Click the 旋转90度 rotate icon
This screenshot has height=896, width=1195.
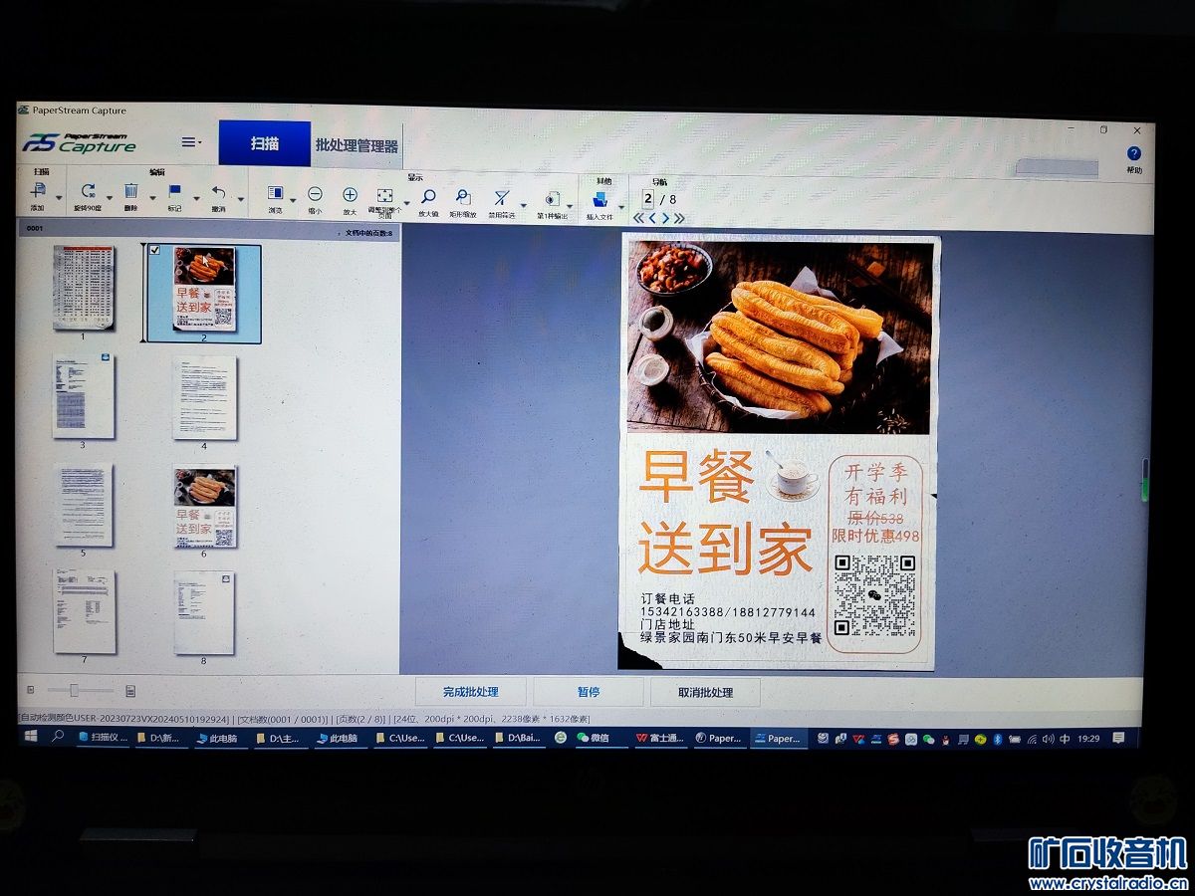click(88, 191)
